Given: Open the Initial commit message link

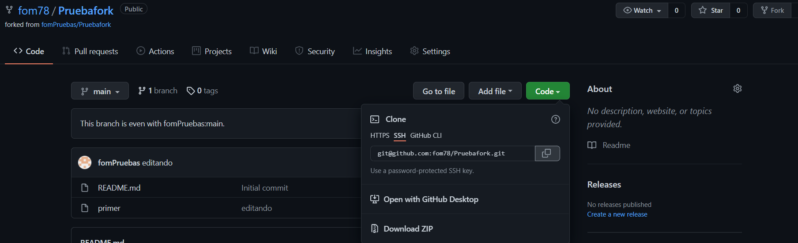Looking at the screenshot, I should point(265,188).
